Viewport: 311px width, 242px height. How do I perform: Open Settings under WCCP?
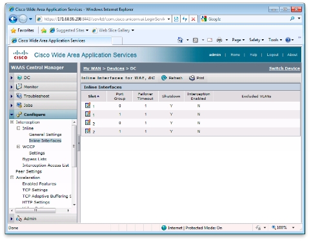[x=37, y=153]
